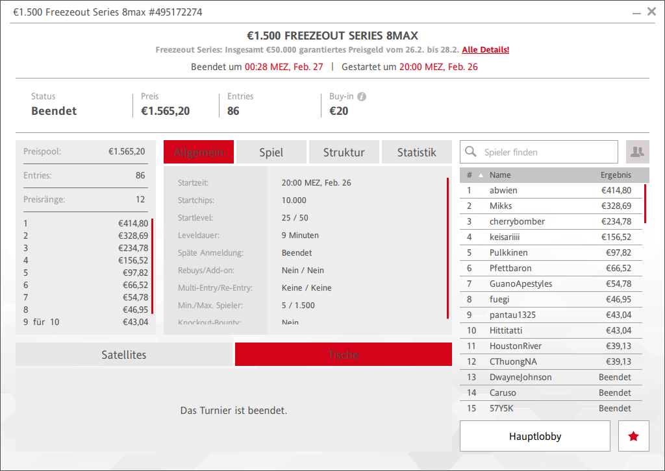Screen dimensions: 665x471
Task: Click the Spieler finden search field
Action: 539,152
